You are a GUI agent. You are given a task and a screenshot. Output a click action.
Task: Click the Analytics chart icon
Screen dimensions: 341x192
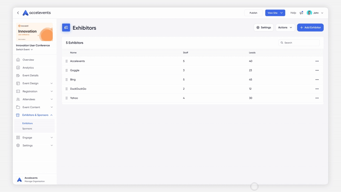18,68
